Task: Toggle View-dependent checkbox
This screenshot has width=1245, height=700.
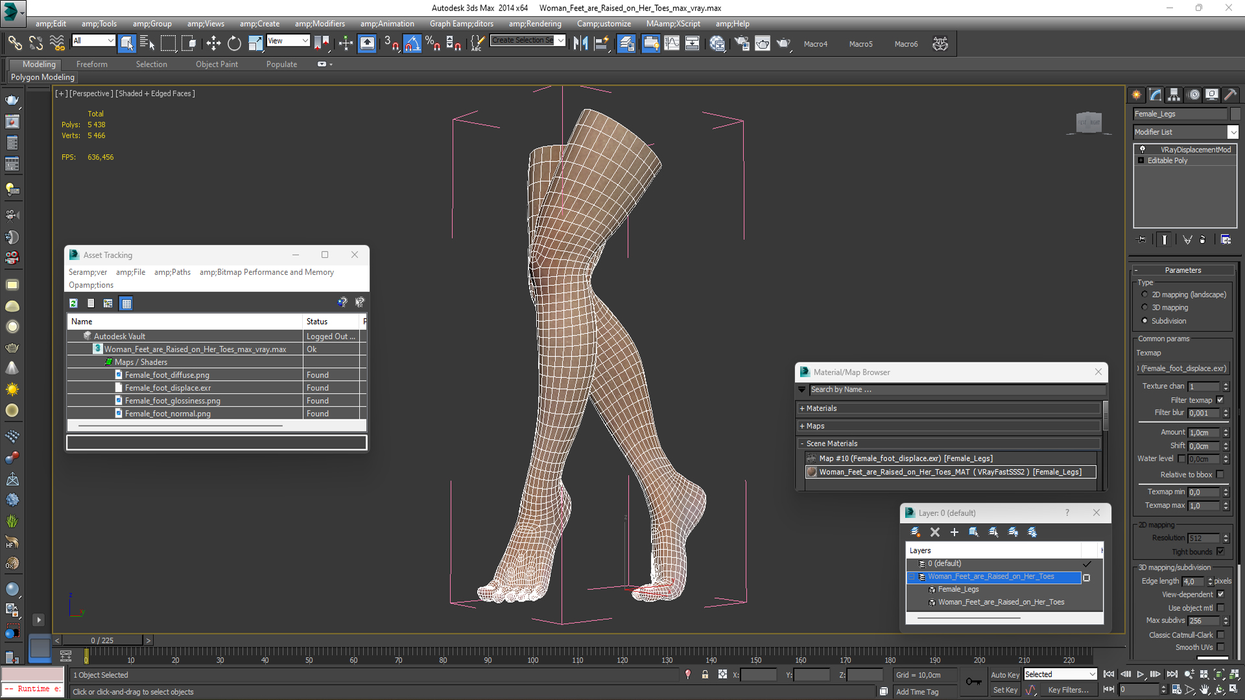Action: pos(1220,594)
